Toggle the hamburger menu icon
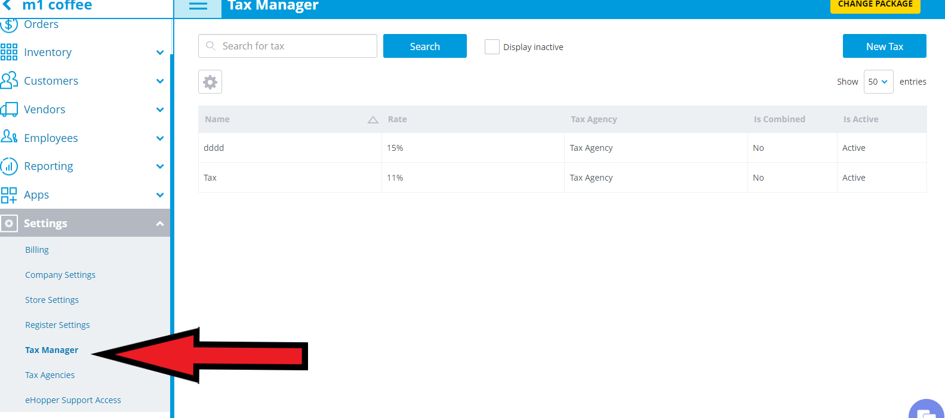Screen dimensions: 945x418 198,6
